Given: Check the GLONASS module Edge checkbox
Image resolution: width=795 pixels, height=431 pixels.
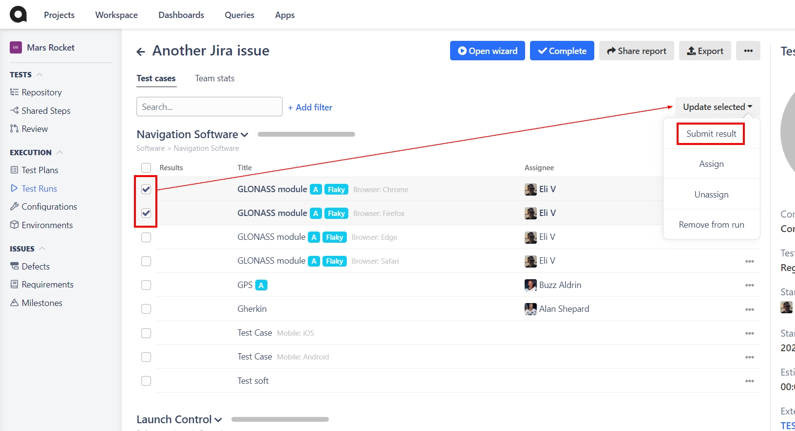Looking at the screenshot, I should pos(146,237).
